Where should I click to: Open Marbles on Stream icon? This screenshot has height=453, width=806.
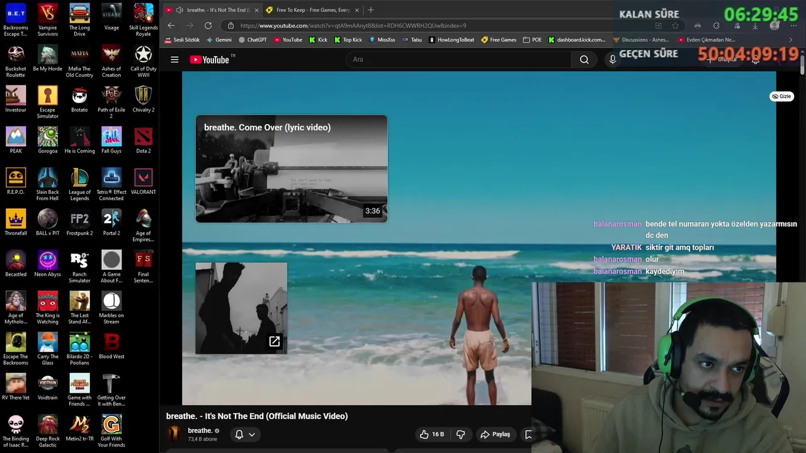(111, 308)
